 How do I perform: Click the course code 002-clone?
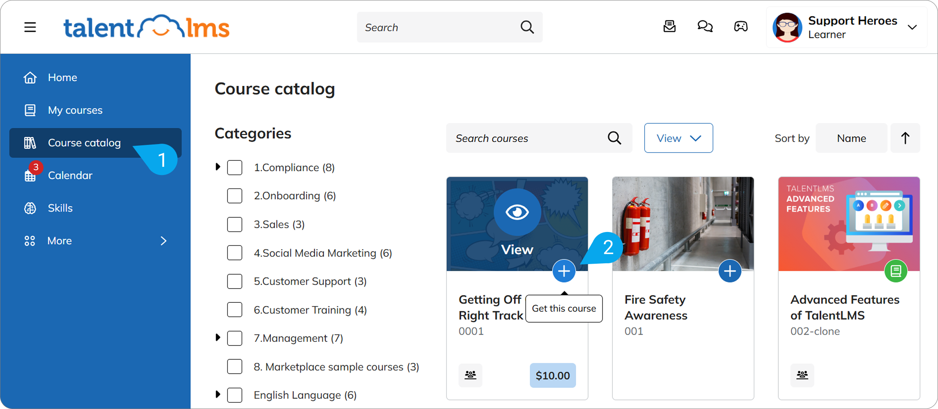(x=815, y=331)
